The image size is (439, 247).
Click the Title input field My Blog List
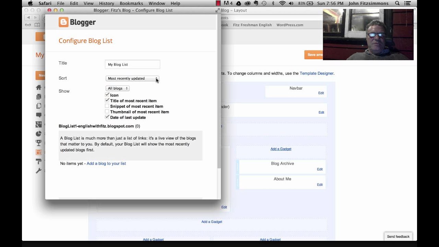pyautogui.click(x=132, y=64)
